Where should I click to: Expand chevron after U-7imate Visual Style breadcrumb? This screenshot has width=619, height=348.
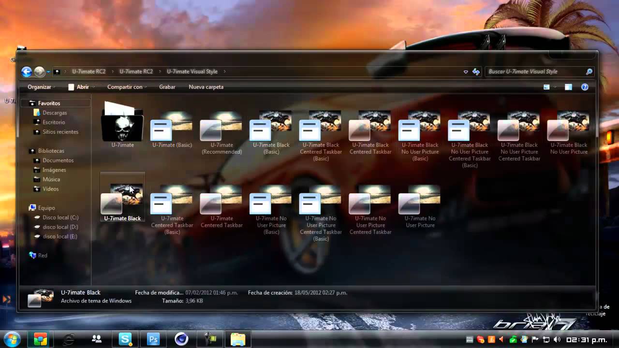point(224,72)
